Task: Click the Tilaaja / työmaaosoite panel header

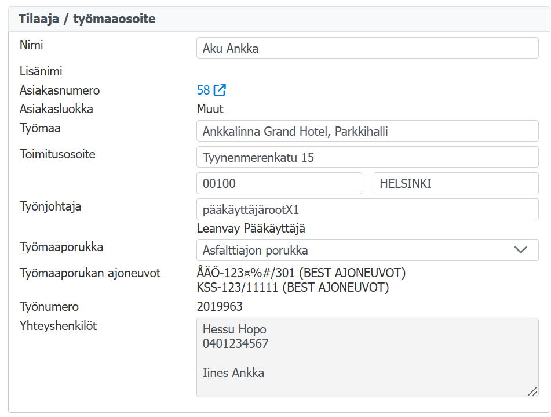Action: (x=279, y=19)
